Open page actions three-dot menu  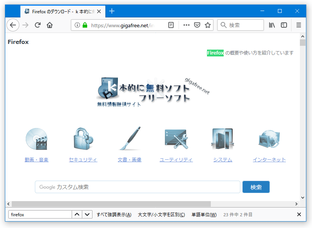187,25
